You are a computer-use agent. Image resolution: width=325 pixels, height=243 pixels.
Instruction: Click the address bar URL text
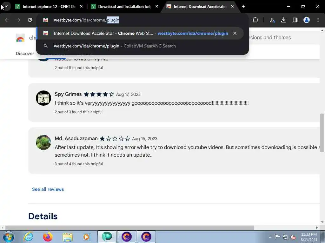click(x=86, y=20)
